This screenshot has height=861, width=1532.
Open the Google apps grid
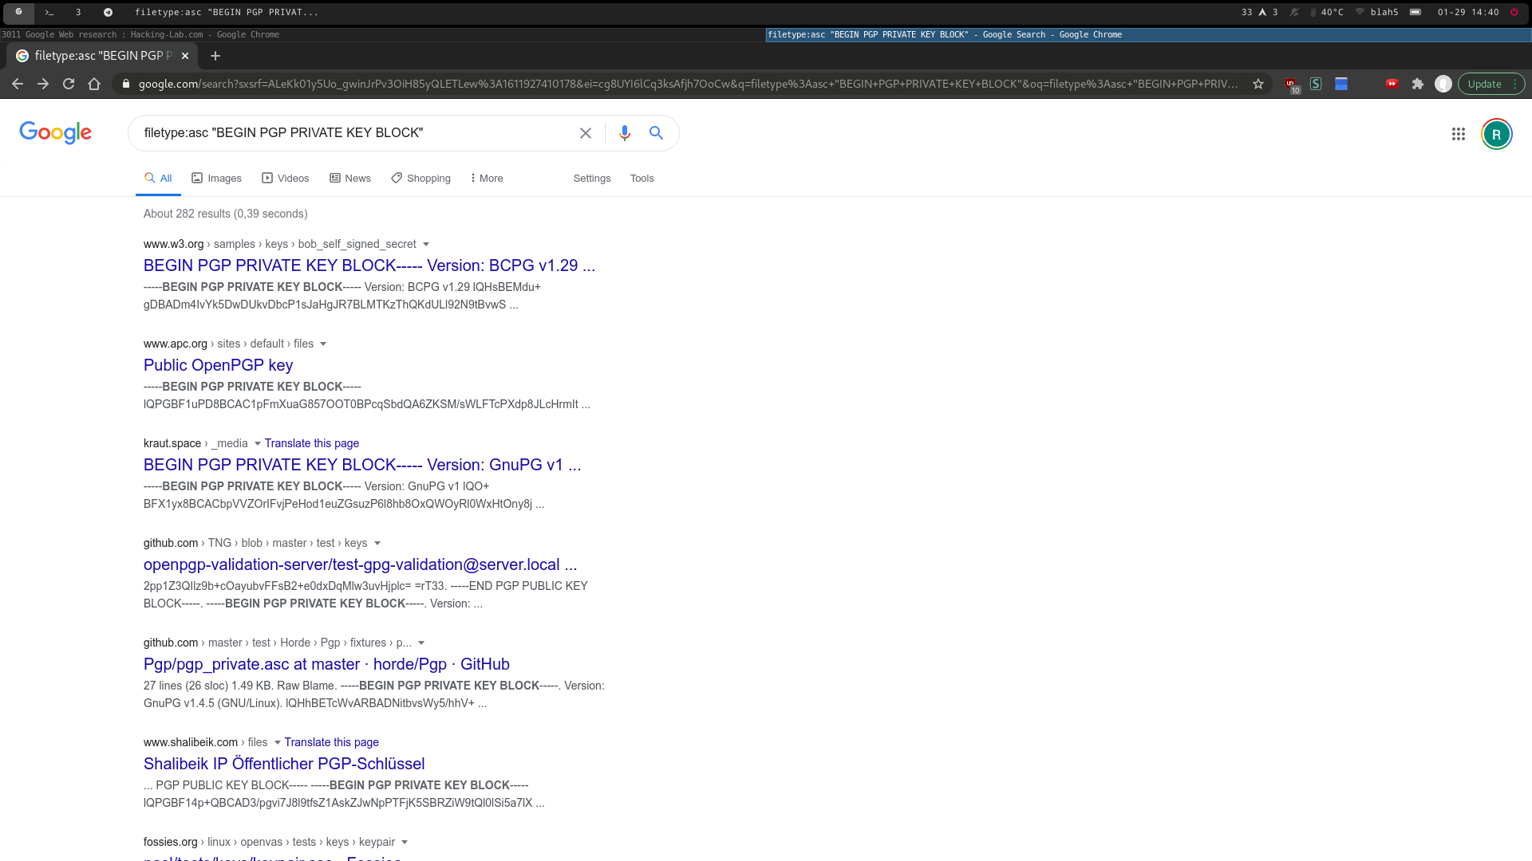click(1459, 134)
